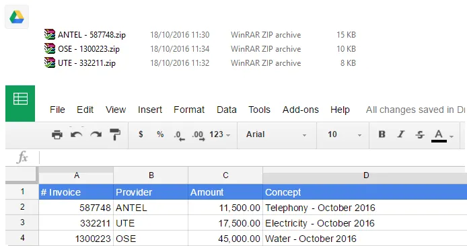Undo the last action
The image size is (467, 246).
77,134
